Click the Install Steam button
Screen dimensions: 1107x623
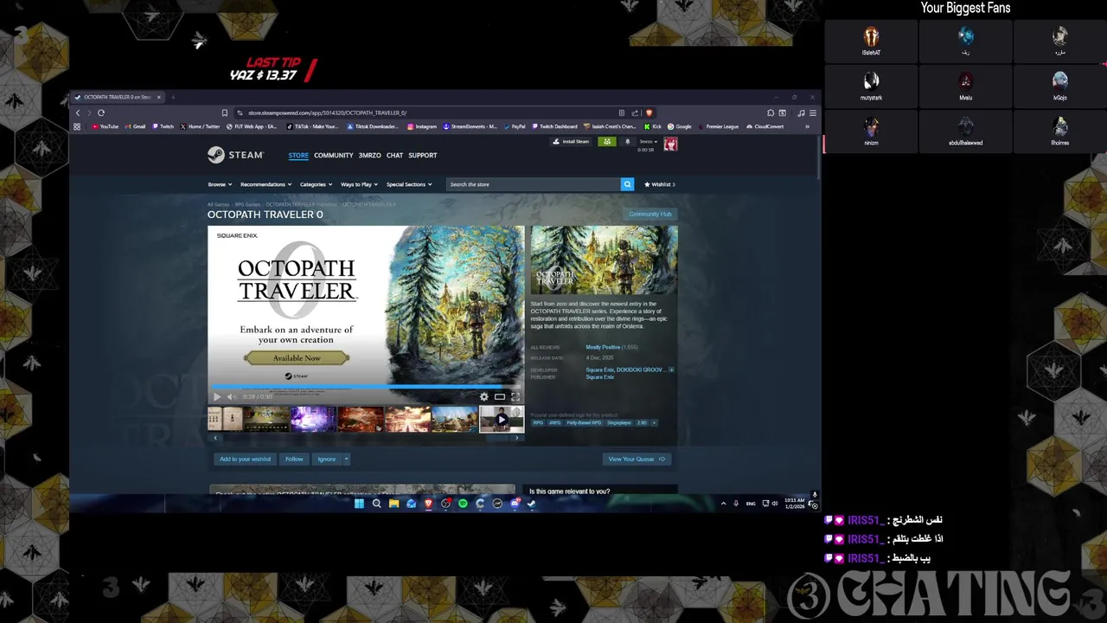pos(572,141)
